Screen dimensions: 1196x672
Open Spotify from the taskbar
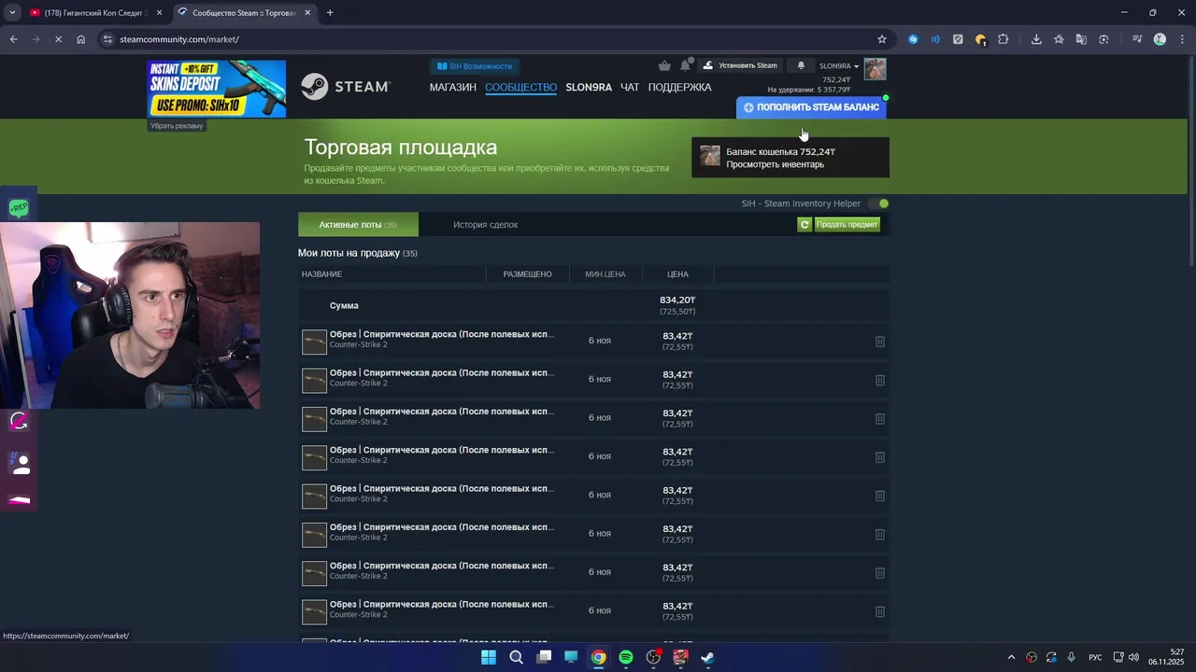[x=626, y=657]
